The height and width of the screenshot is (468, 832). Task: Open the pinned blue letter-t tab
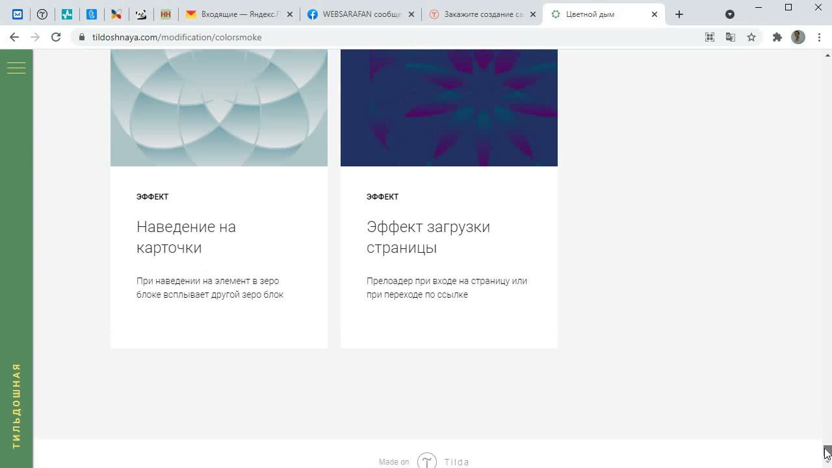pyautogui.click(x=92, y=14)
